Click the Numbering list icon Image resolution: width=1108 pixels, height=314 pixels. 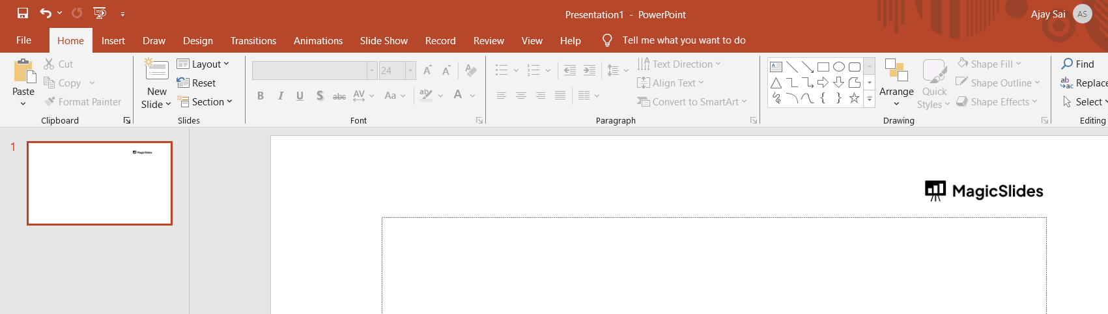[533, 70]
